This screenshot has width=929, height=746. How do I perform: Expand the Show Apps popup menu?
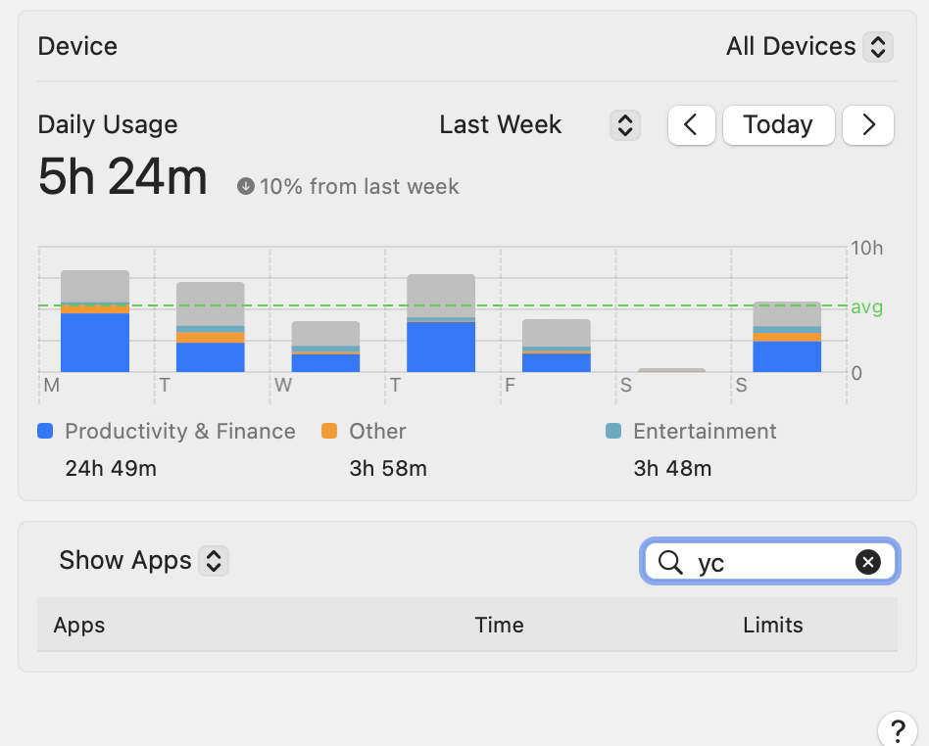pos(213,560)
